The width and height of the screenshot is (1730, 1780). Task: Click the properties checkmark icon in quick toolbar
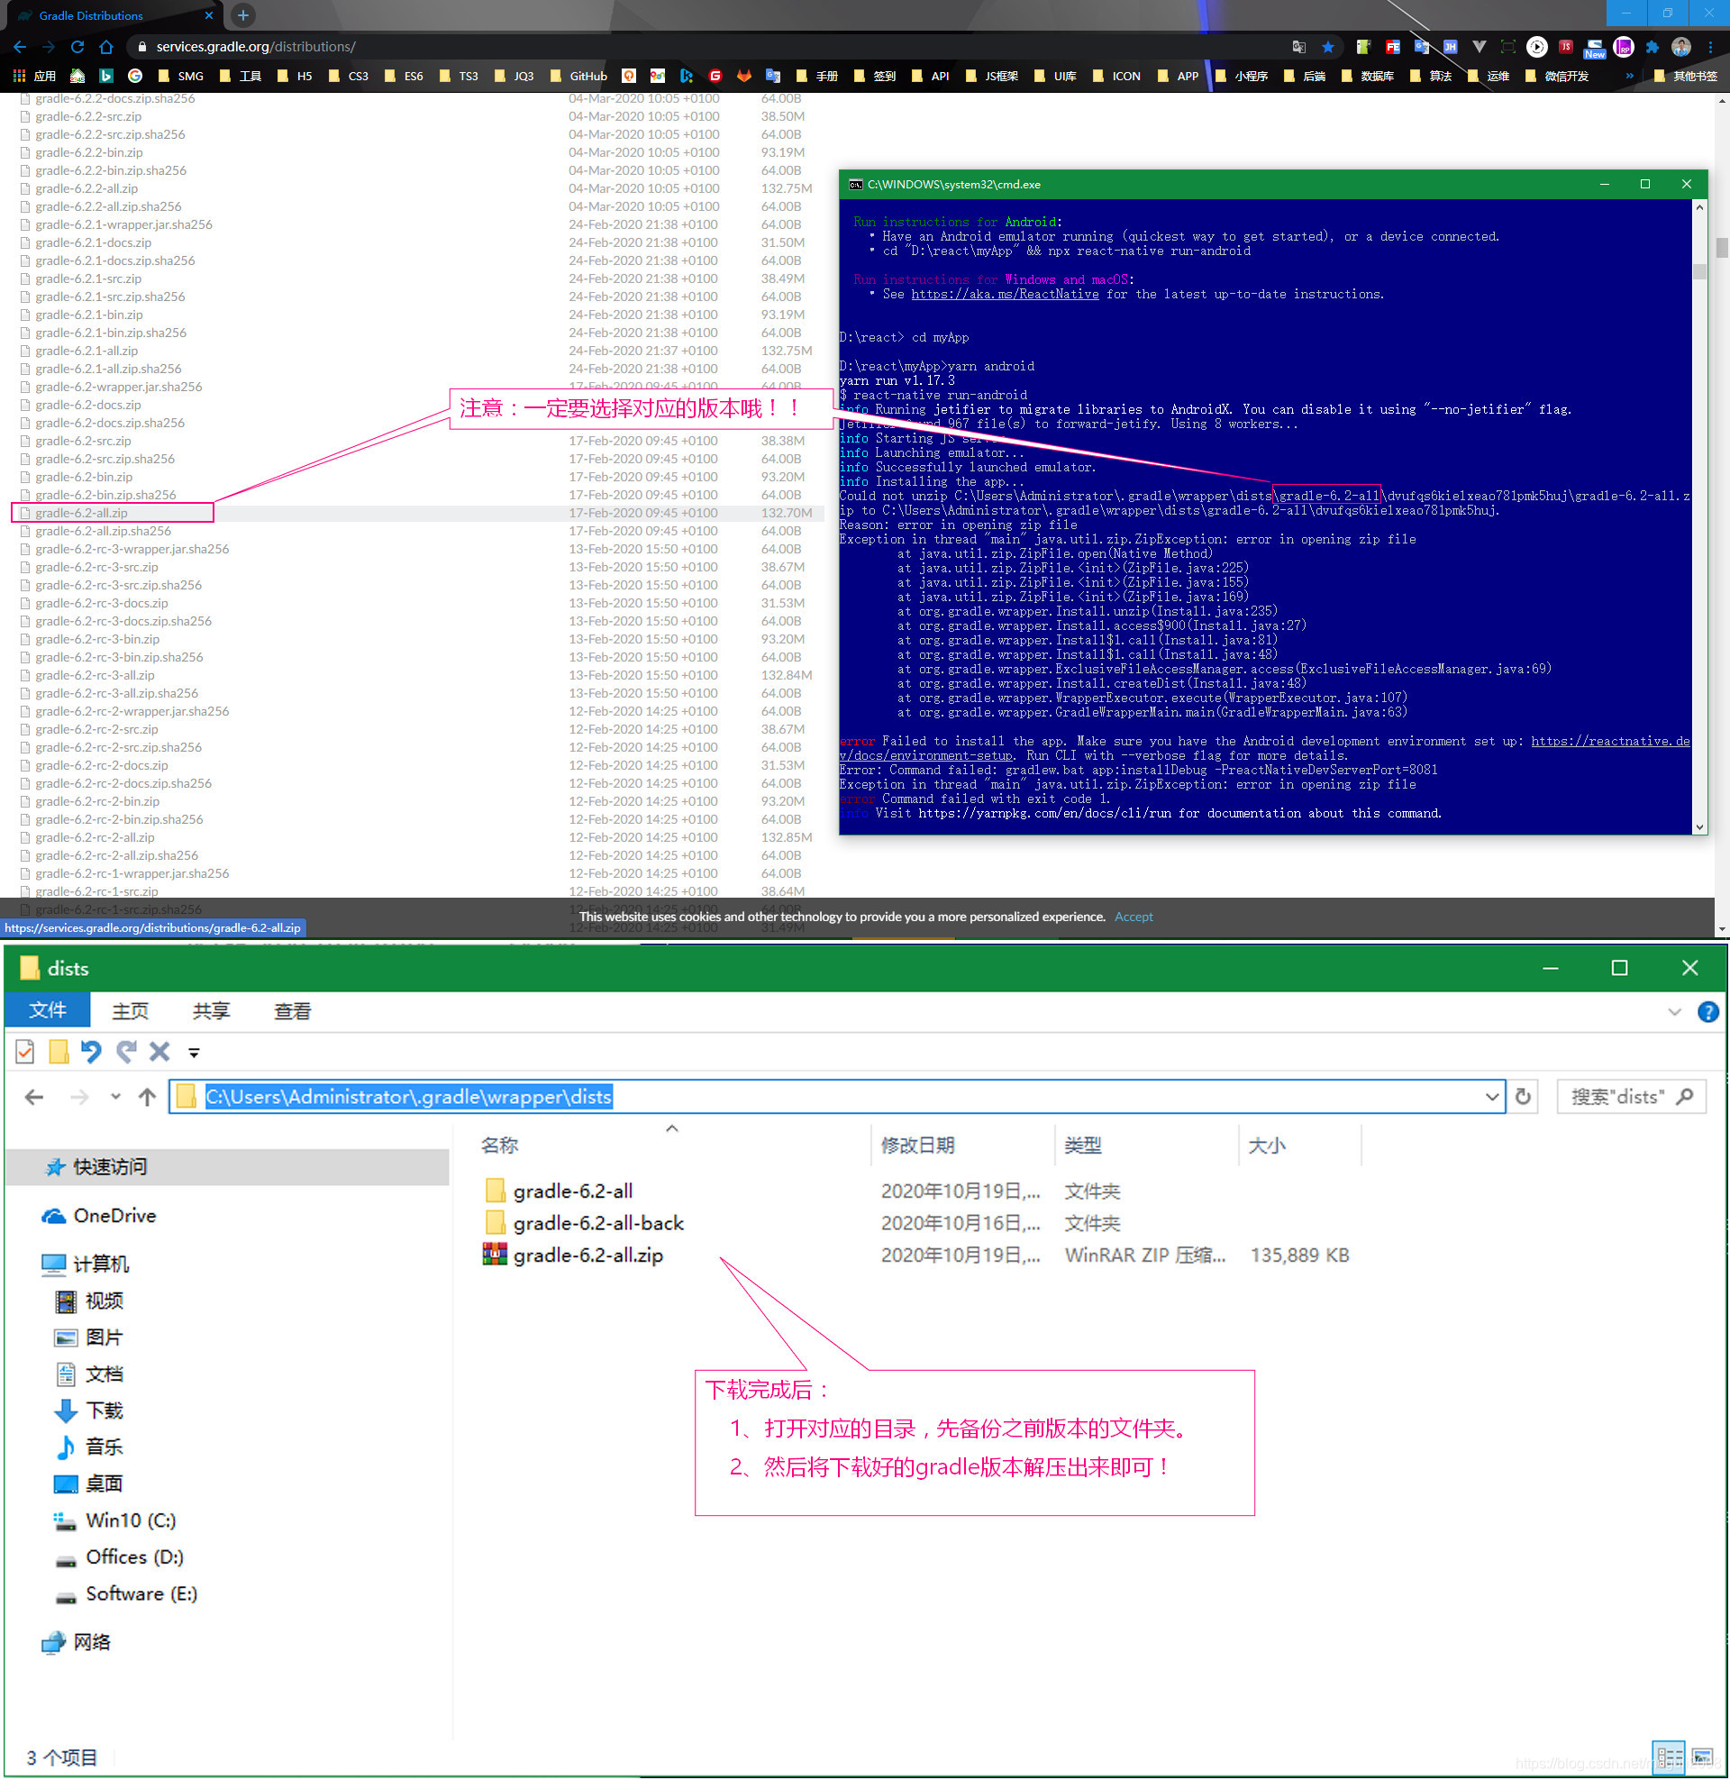(25, 1052)
